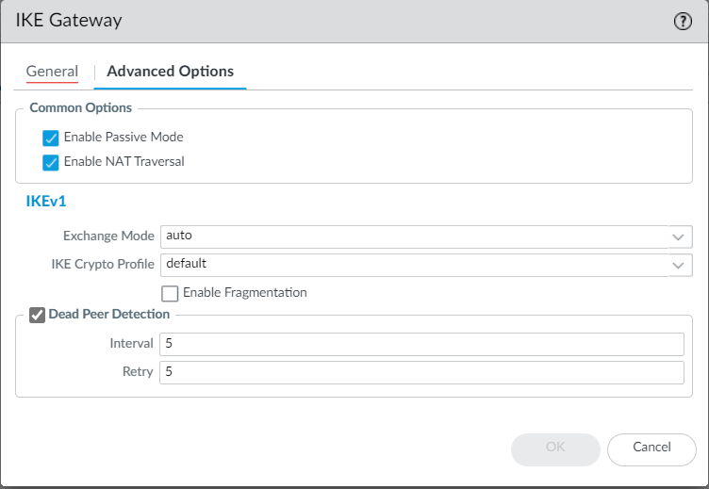
Task: Toggle the Dead Peer Detection checkbox
Action: 38,315
